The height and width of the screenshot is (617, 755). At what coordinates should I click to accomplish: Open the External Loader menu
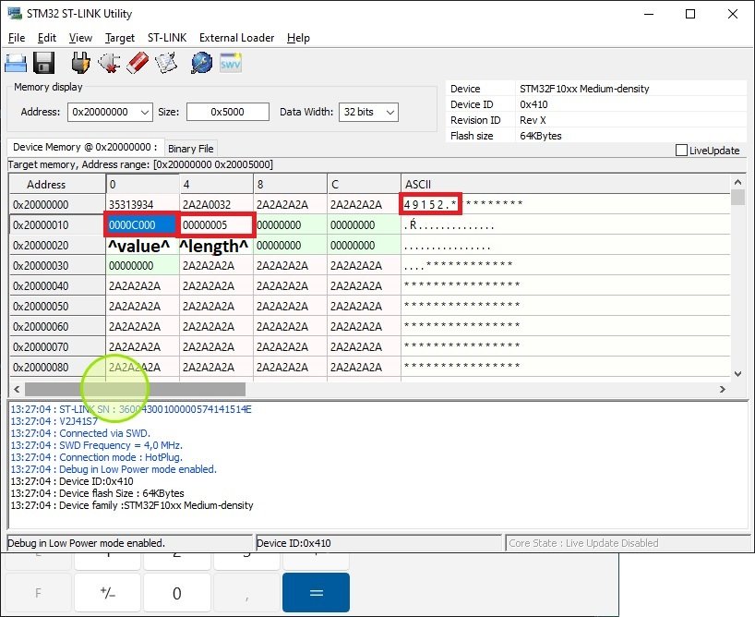(x=236, y=38)
